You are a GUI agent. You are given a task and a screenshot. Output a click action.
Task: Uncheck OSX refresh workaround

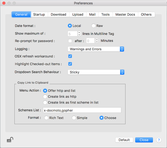pyautogui.click(x=70, y=56)
